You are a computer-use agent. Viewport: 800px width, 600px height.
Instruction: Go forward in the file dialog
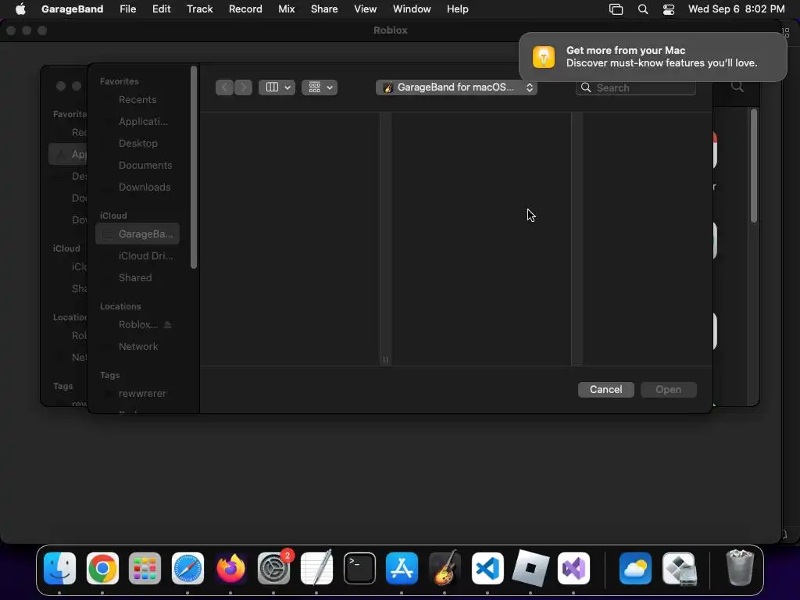coord(244,87)
